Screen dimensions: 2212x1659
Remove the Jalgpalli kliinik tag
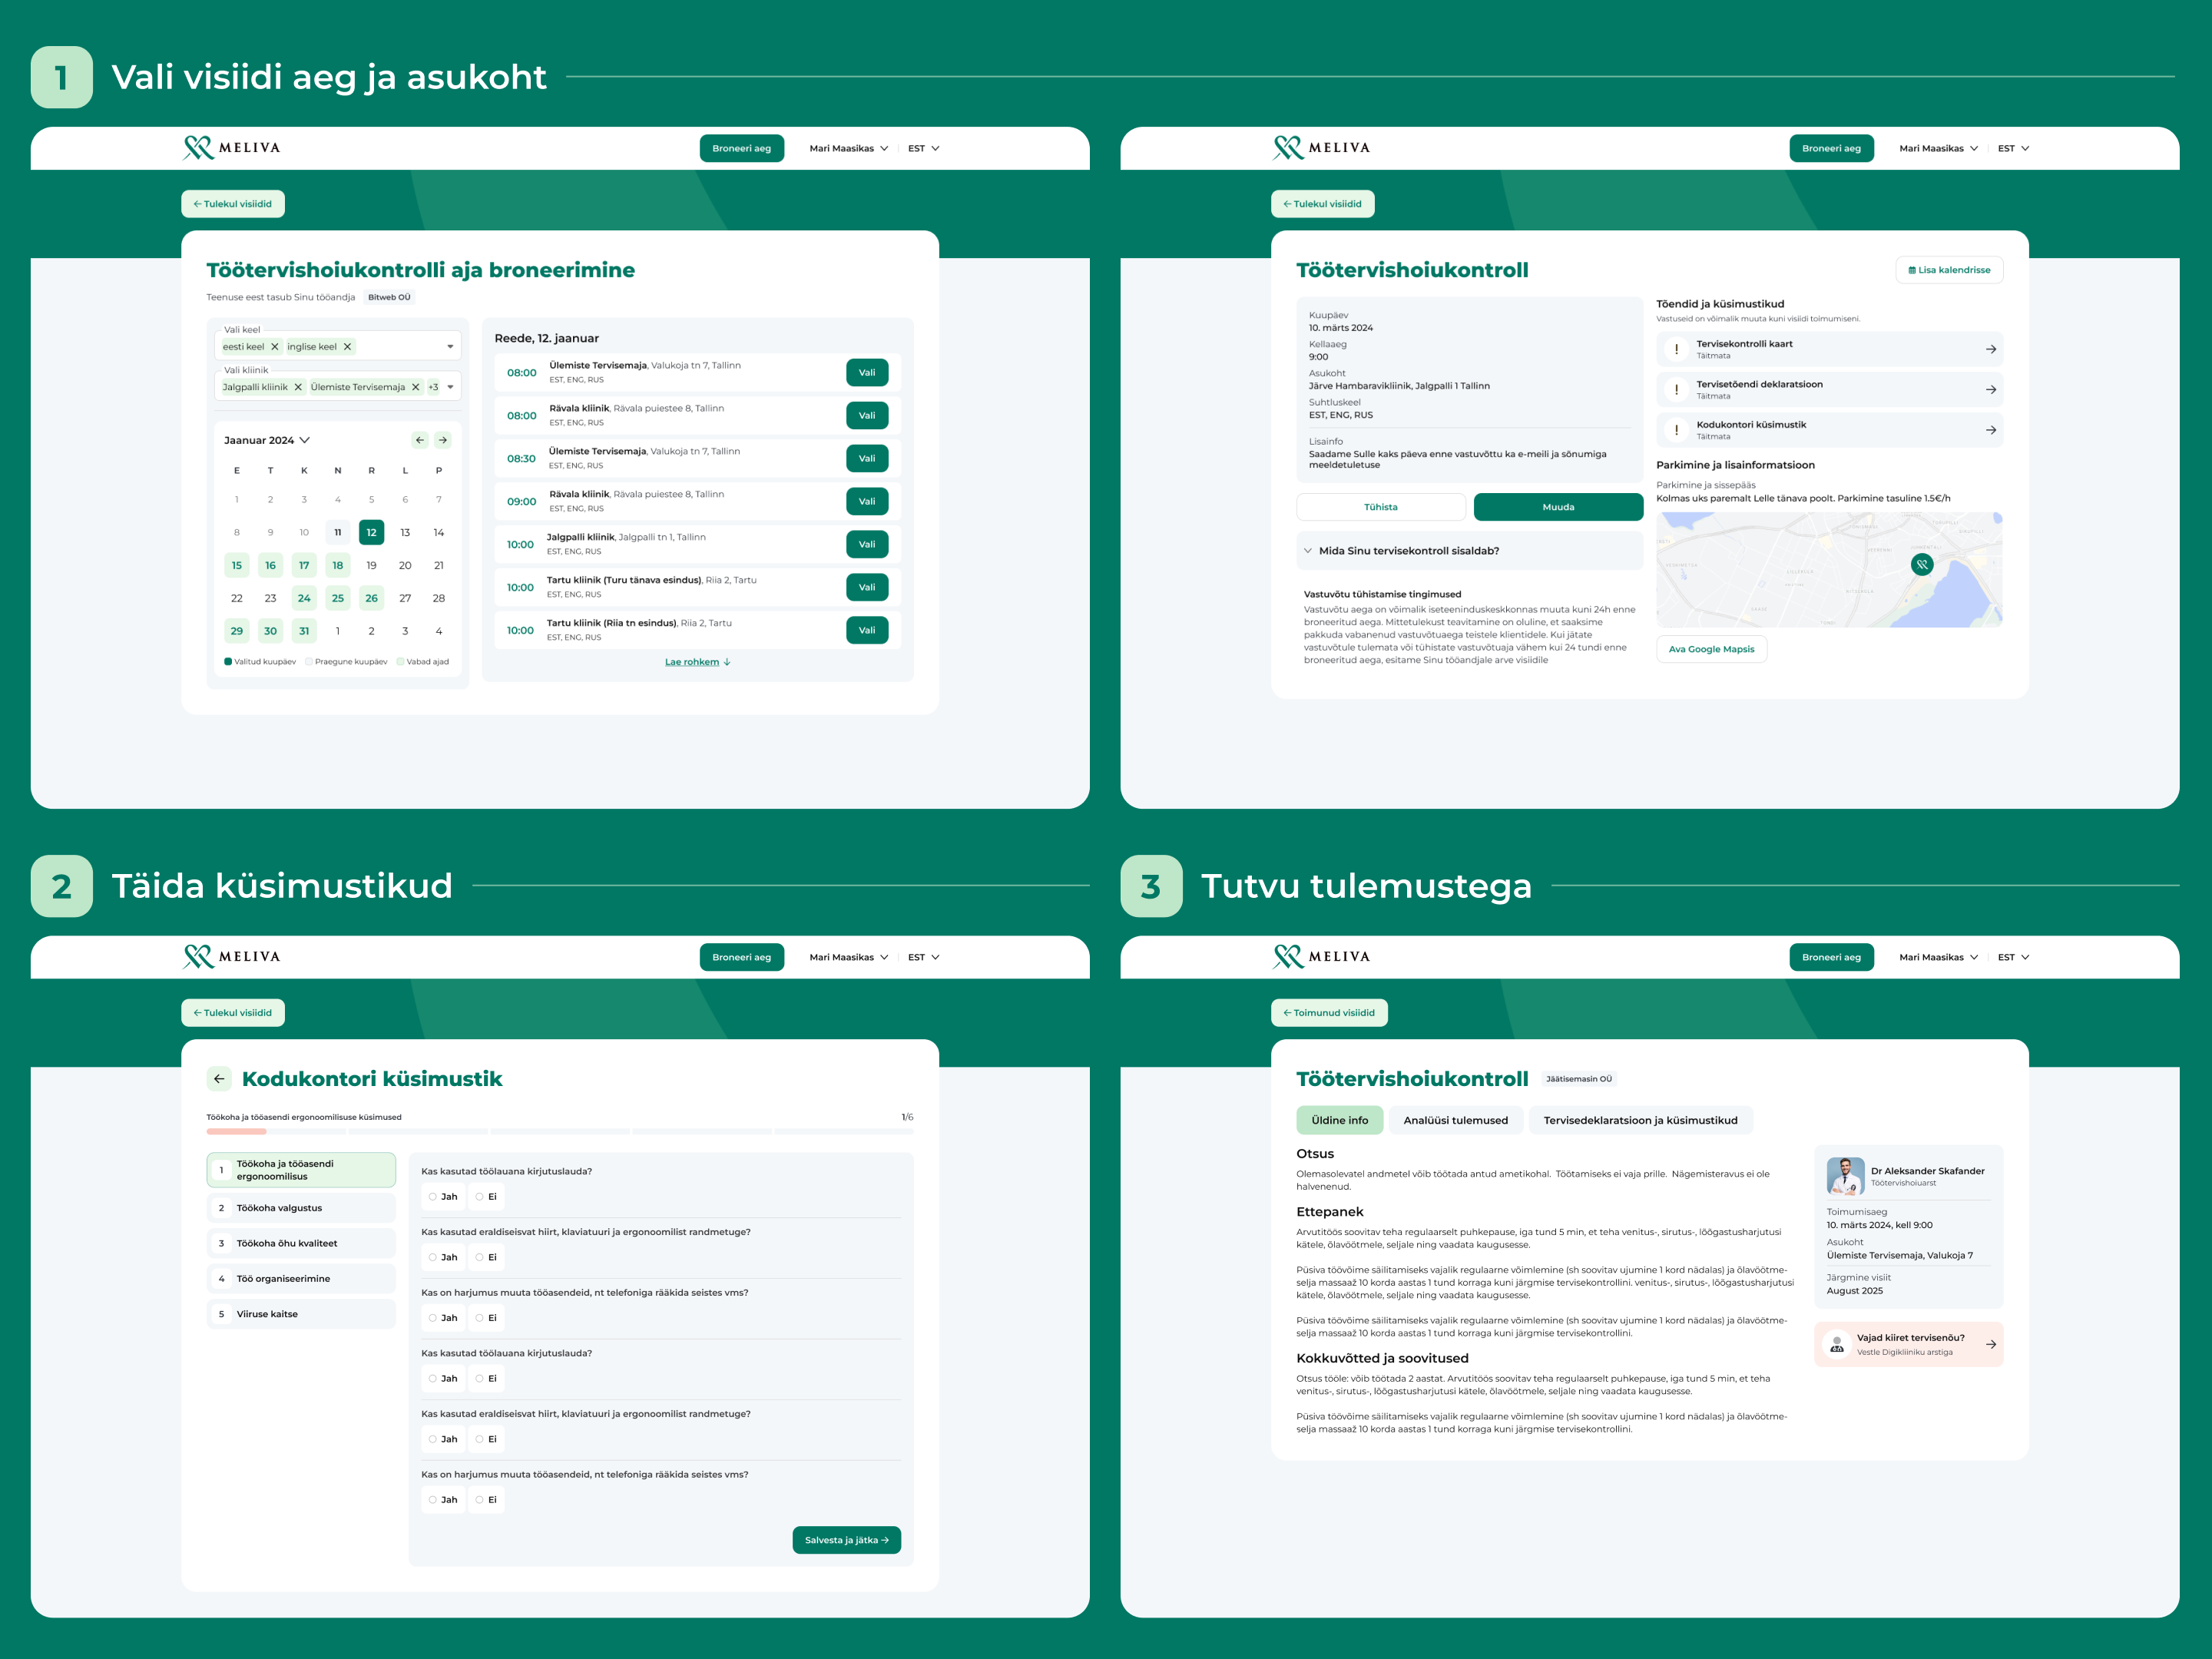click(x=298, y=387)
